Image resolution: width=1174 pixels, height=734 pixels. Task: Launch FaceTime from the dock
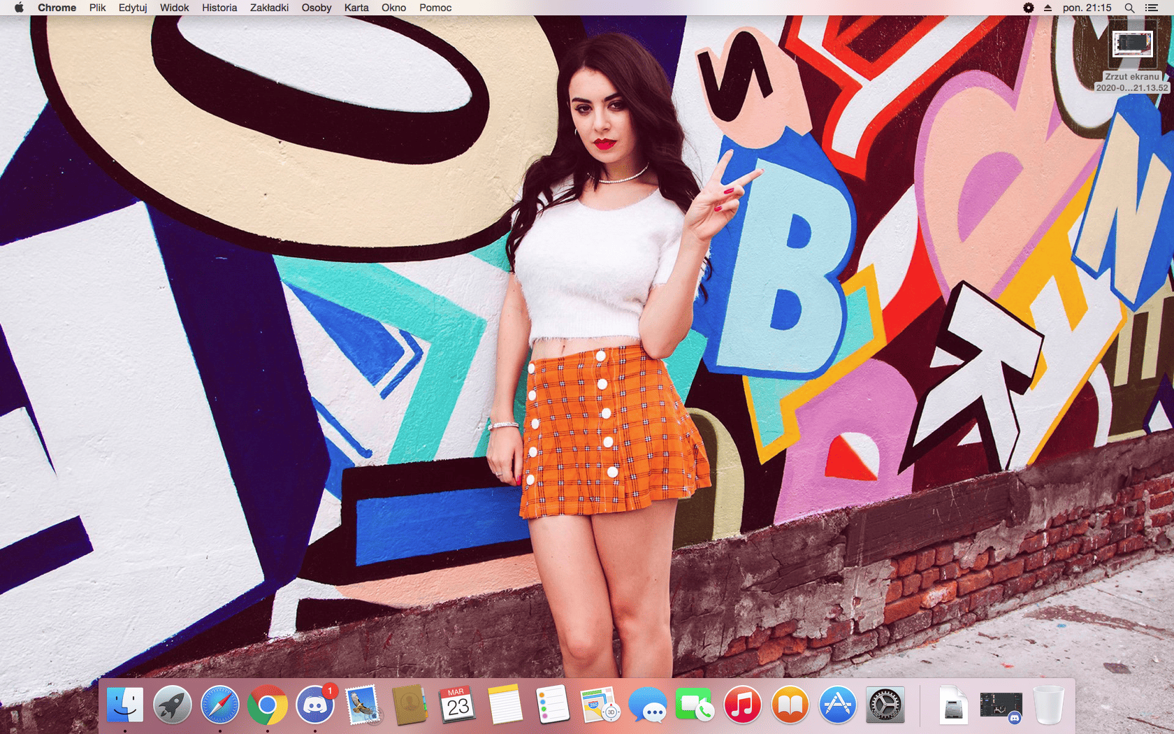(695, 705)
